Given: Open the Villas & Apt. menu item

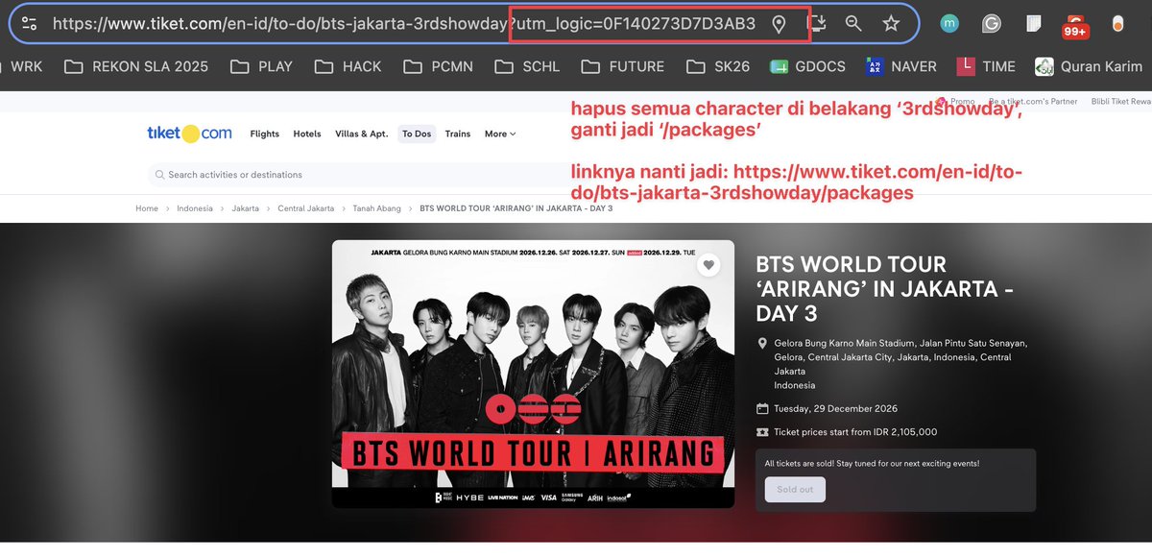Looking at the screenshot, I should [x=362, y=133].
